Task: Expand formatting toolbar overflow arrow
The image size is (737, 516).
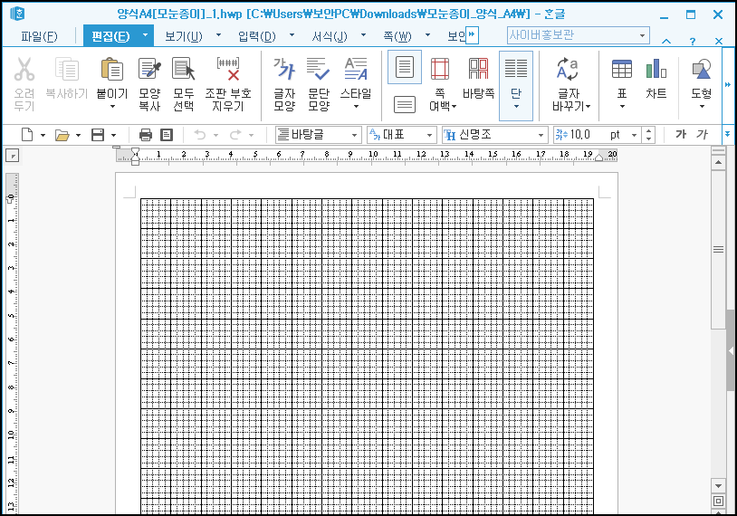Action: [728, 134]
